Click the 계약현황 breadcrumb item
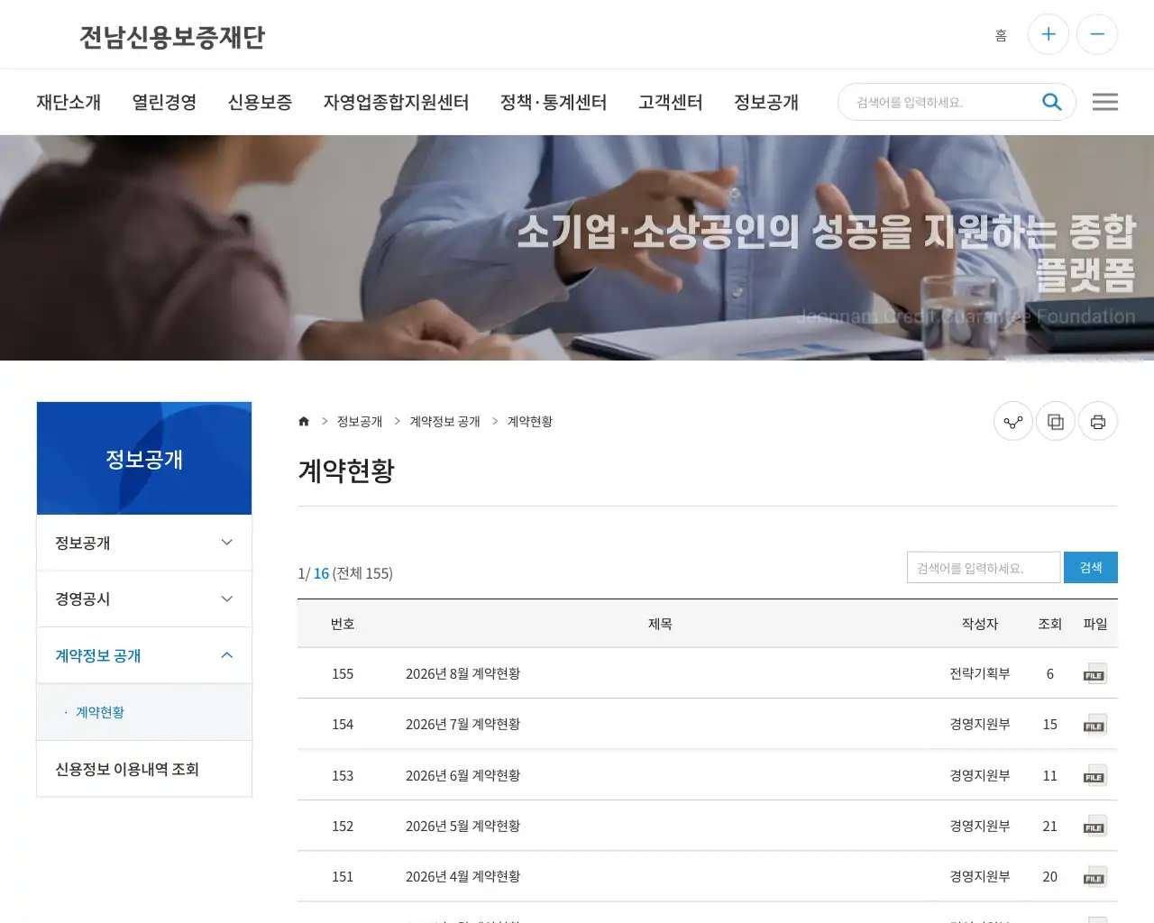Image resolution: width=1154 pixels, height=923 pixels. [x=530, y=421]
